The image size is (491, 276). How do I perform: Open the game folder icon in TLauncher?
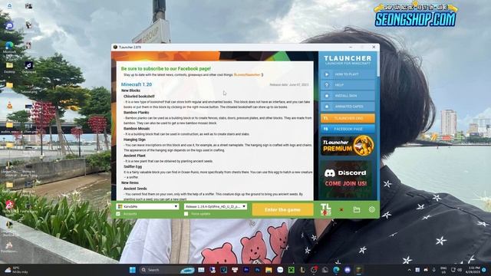357,209
